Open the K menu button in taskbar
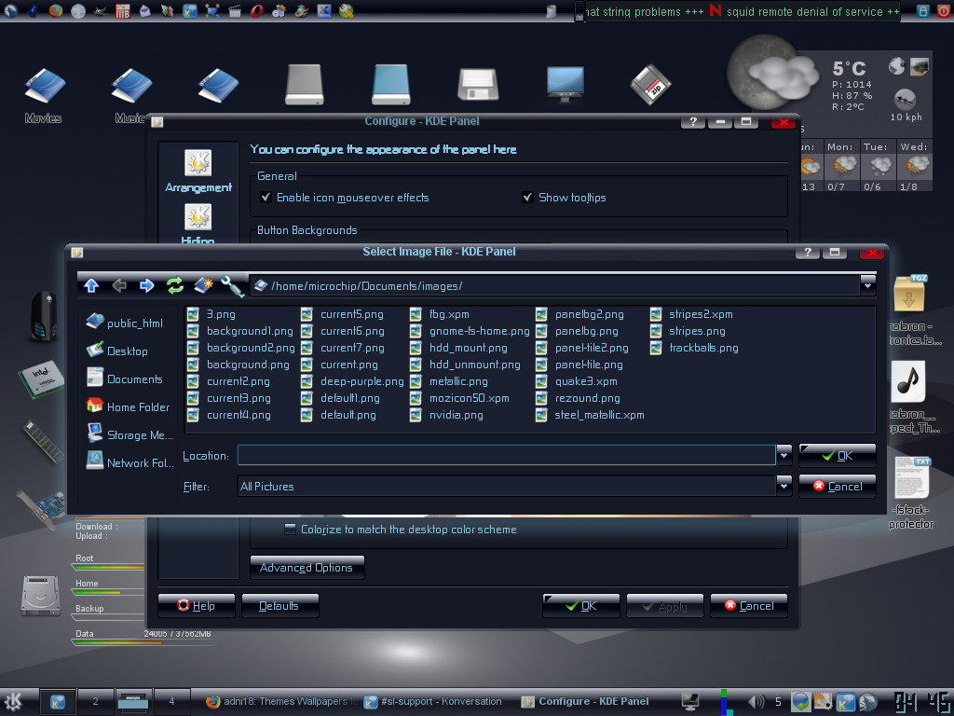The height and width of the screenshot is (716, 954). [x=13, y=701]
